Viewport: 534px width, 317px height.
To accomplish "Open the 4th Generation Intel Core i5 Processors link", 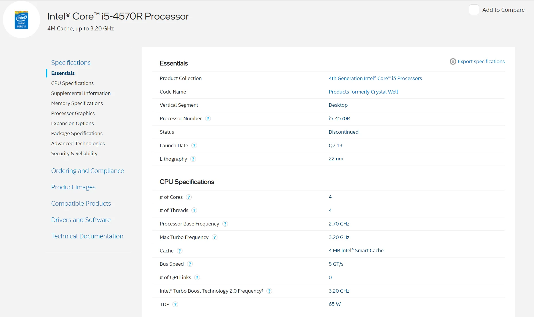I will click(x=375, y=78).
